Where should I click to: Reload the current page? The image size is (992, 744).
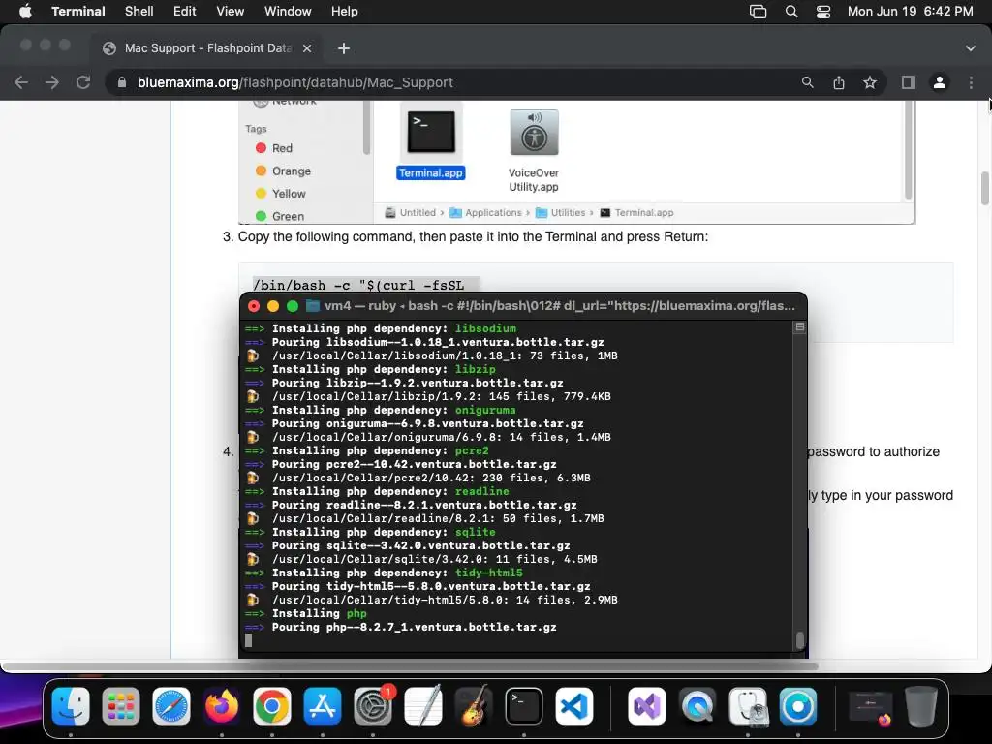83,82
